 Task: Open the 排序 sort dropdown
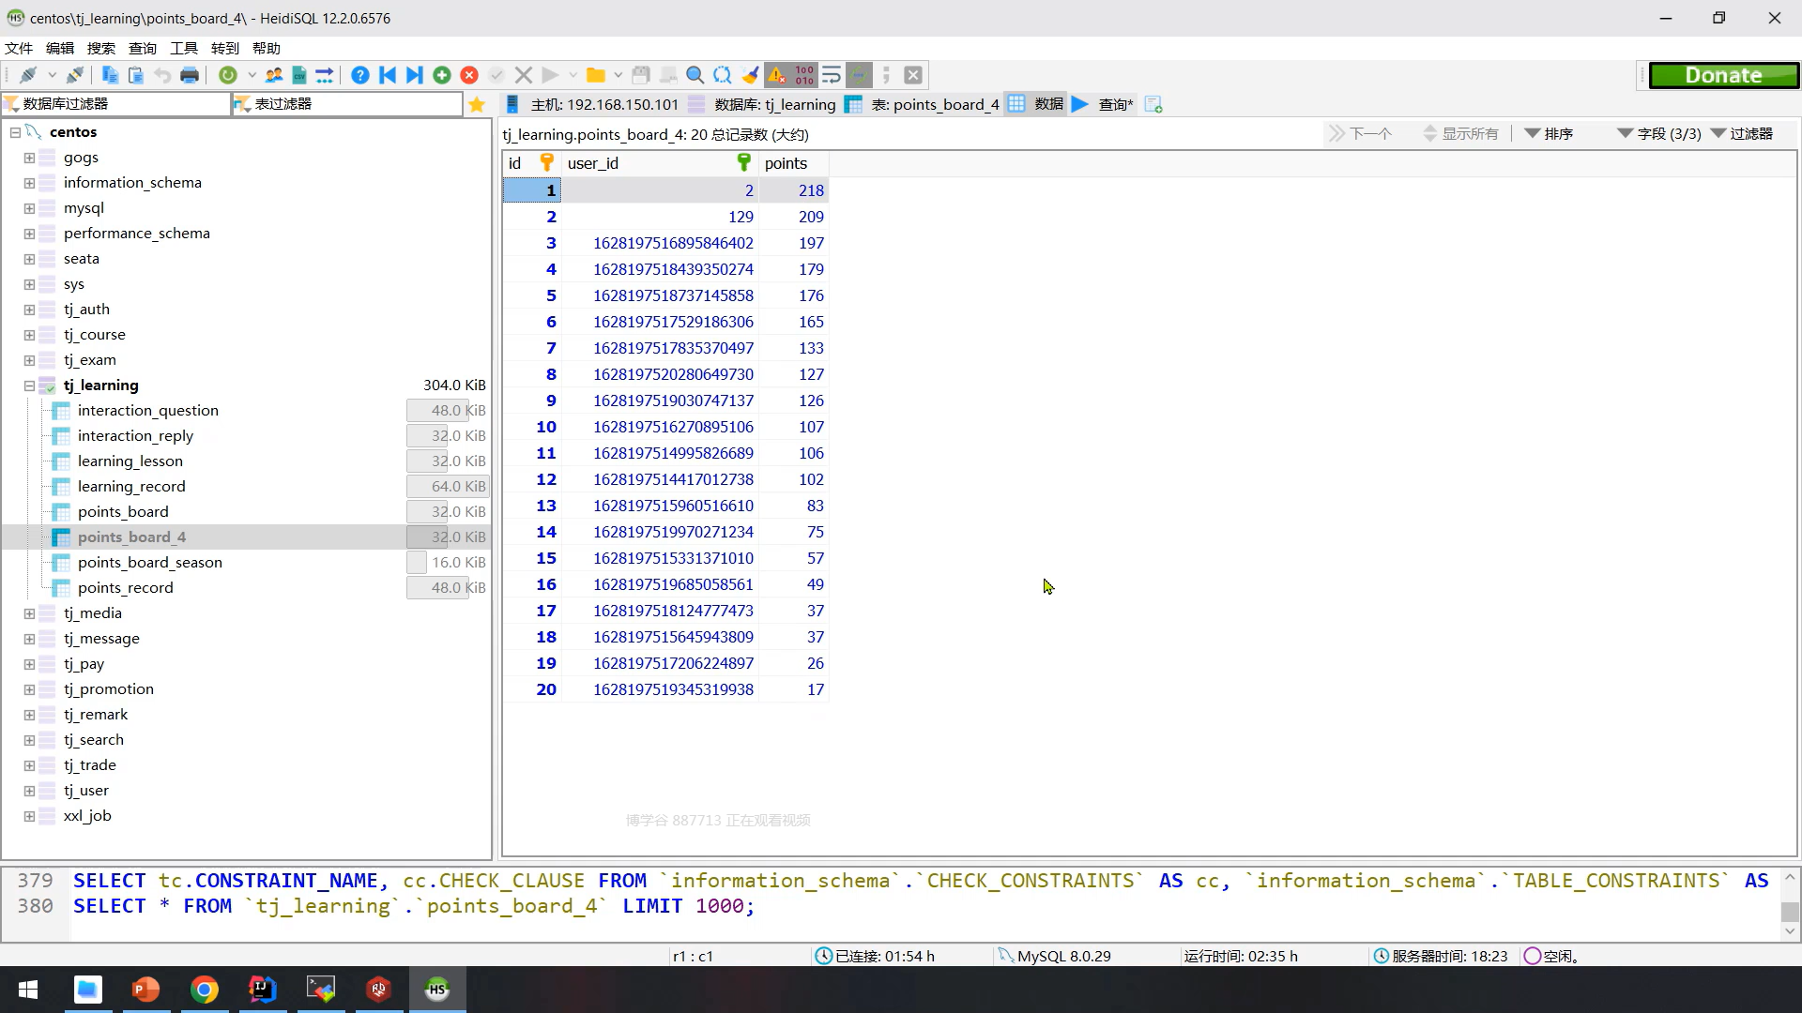pos(1550,134)
